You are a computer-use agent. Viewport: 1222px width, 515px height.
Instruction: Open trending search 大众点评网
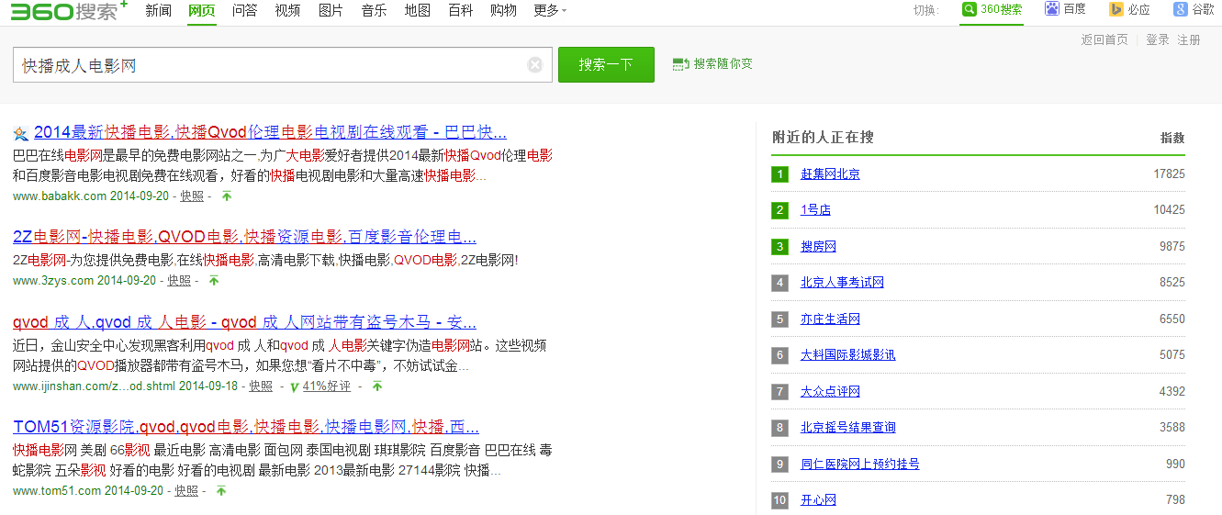[x=830, y=391]
